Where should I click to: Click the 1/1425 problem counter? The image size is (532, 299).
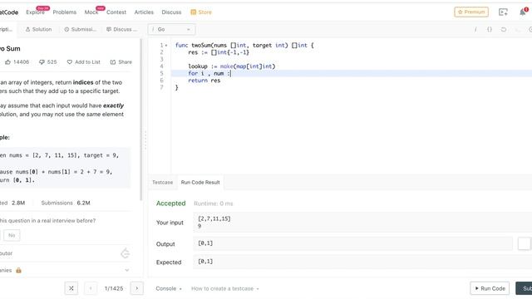click(114, 288)
